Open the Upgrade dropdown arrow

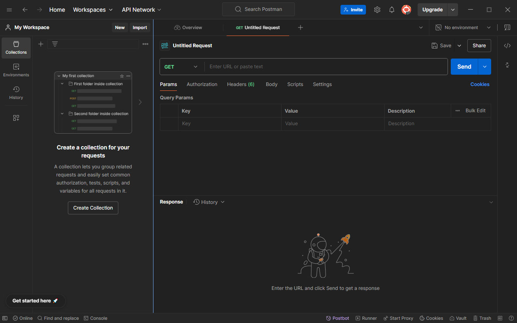tap(453, 10)
